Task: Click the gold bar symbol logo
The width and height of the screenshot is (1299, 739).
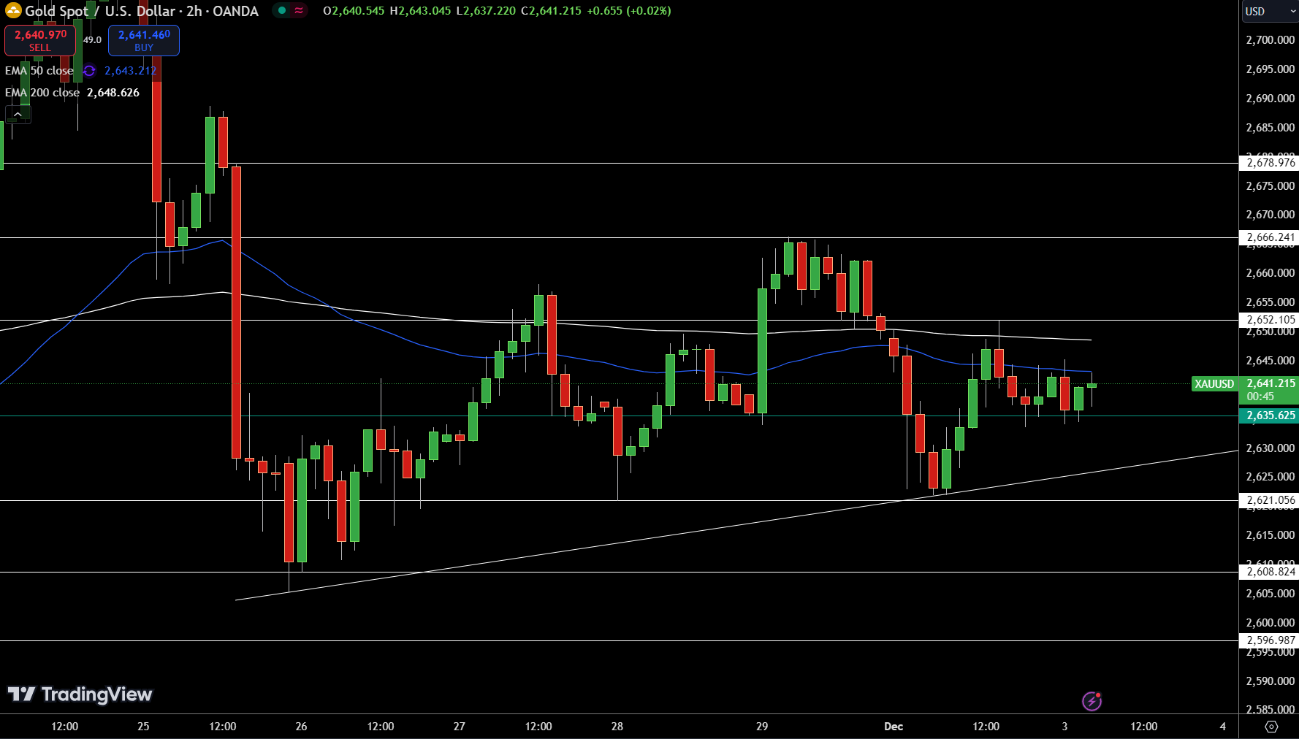Action: point(13,11)
